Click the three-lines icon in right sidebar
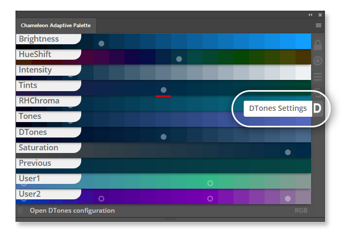Screen dimensions: 341x242 click(317, 77)
